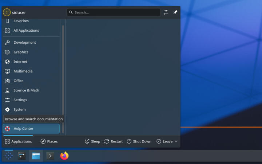Launch Help Center

click(31, 129)
